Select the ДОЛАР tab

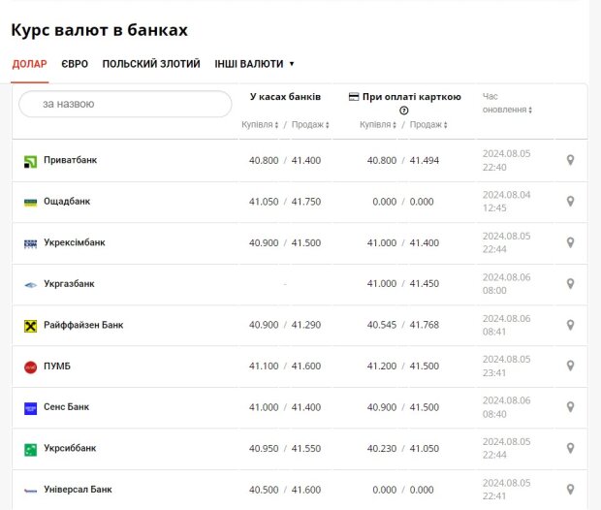[29, 64]
